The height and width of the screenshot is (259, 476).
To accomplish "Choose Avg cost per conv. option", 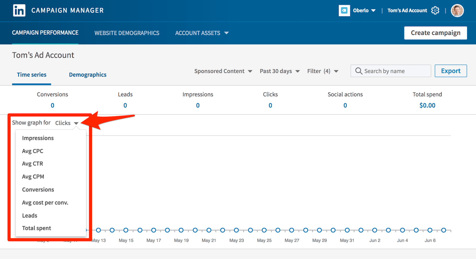I will pos(45,203).
